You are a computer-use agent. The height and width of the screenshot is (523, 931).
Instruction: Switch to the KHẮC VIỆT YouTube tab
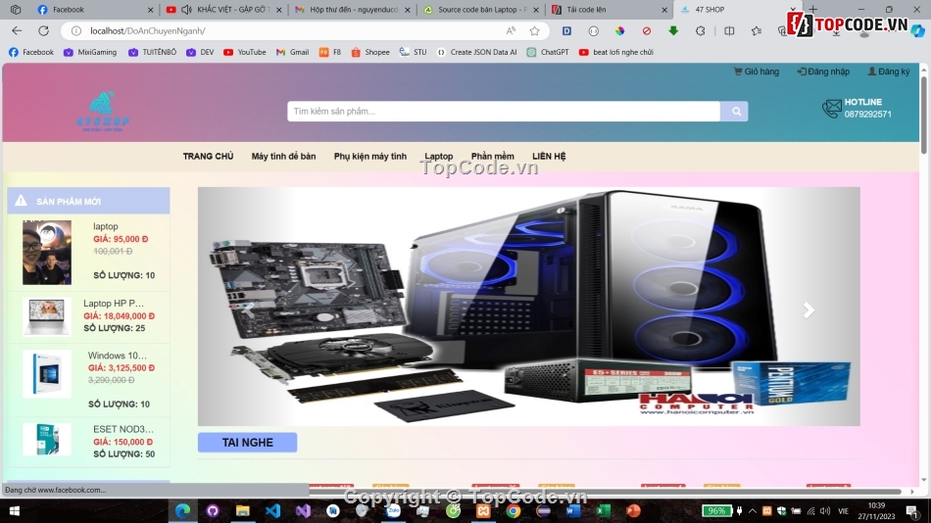(x=225, y=10)
